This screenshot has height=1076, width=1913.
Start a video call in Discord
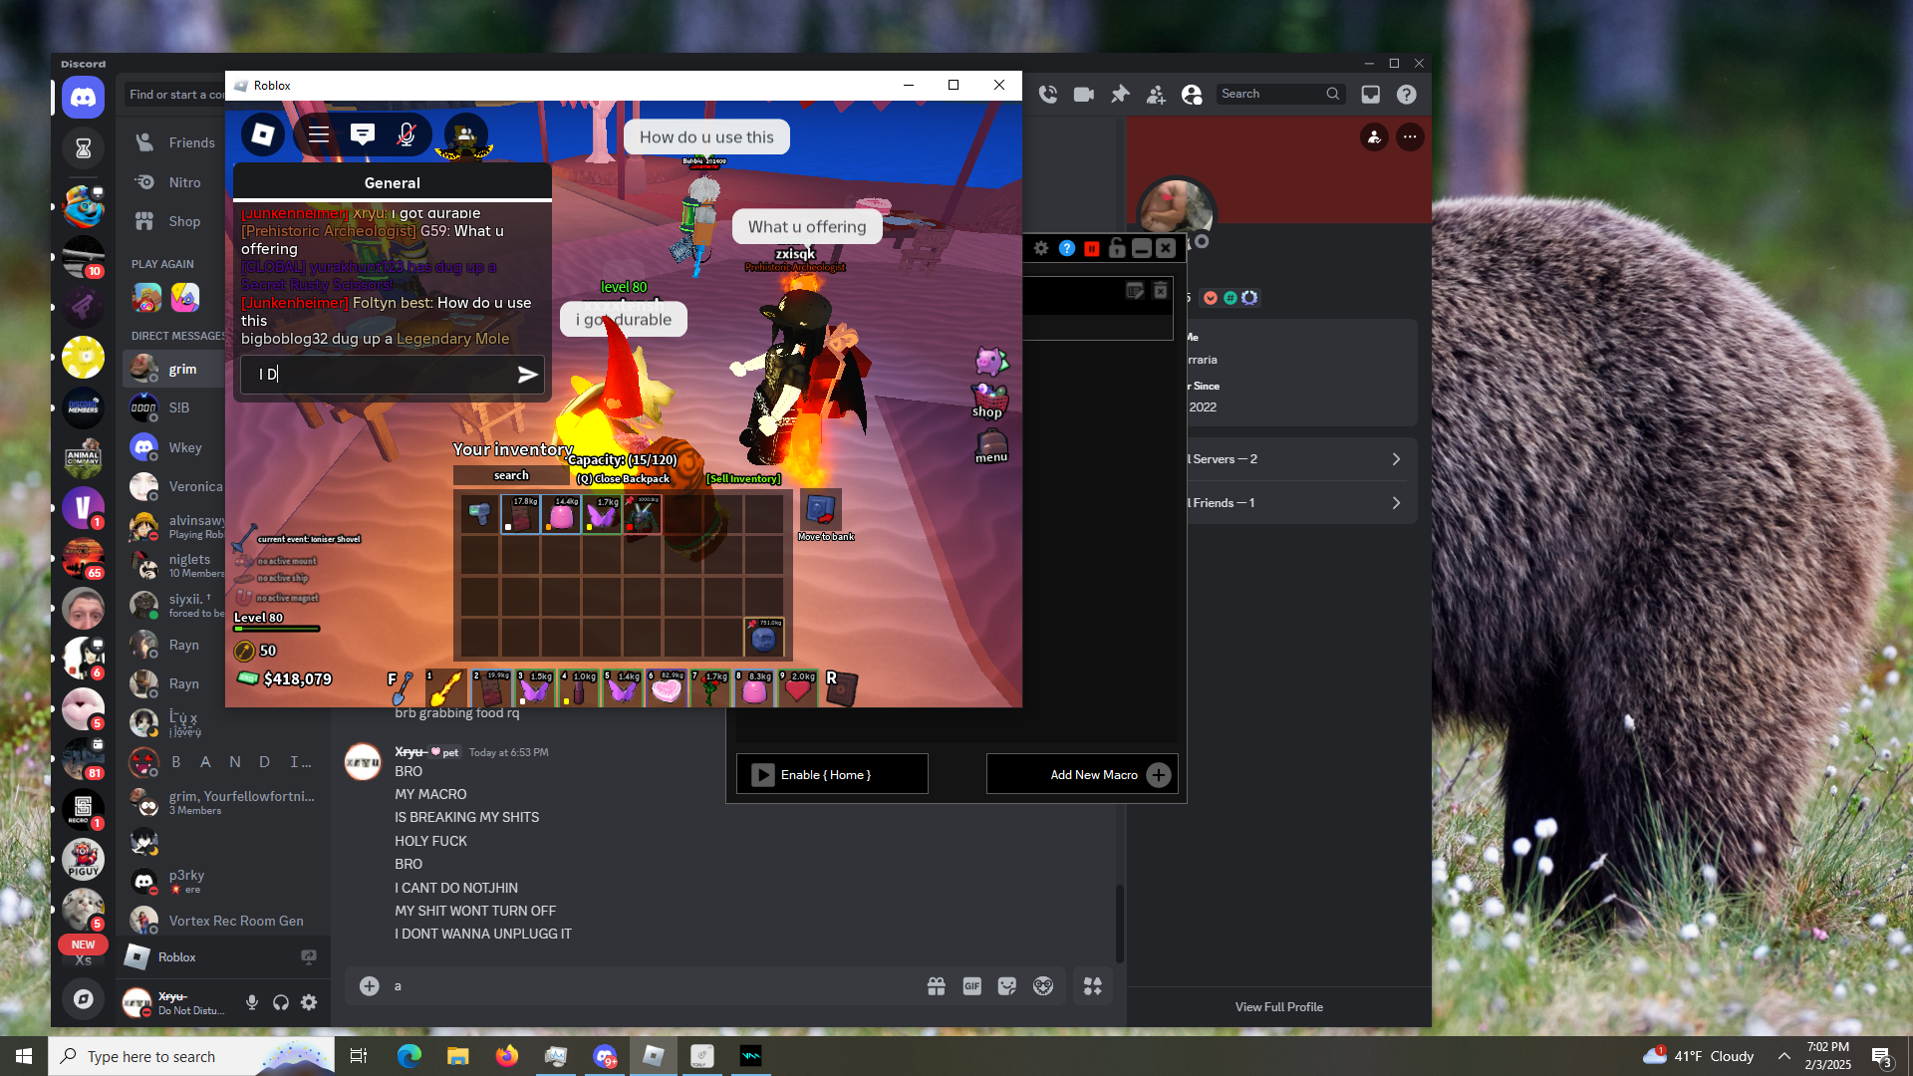[x=1084, y=94]
